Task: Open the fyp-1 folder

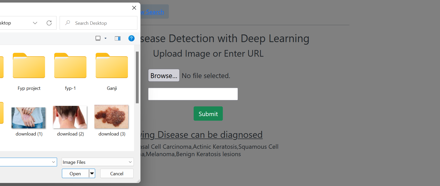Action: [x=70, y=66]
